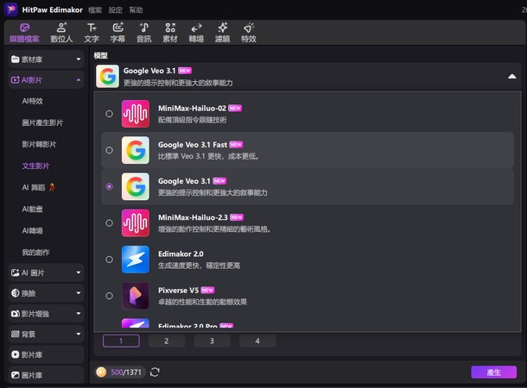Select the Google Veo 3.1 Fast radio button

pos(109,150)
